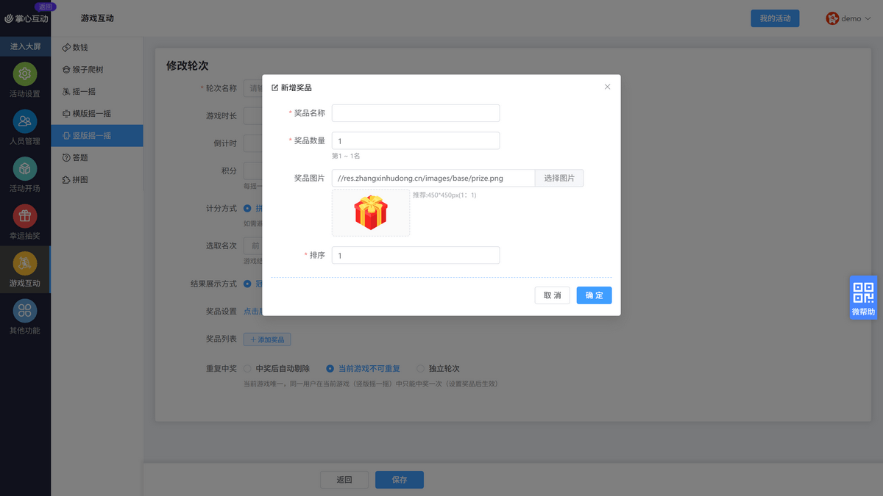Select the 计分方式 radio button
This screenshot has height=496, width=883.
click(247, 209)
